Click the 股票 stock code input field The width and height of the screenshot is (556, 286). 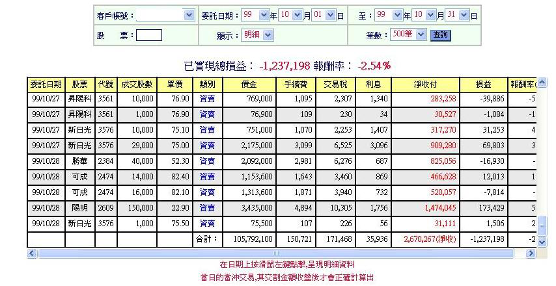tap(149, 35)
